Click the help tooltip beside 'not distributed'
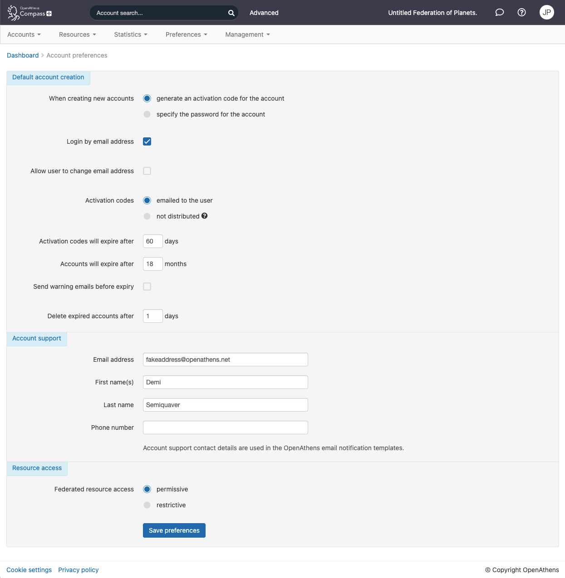Screen dimensions: 565x578 click(x=204, y=216)
